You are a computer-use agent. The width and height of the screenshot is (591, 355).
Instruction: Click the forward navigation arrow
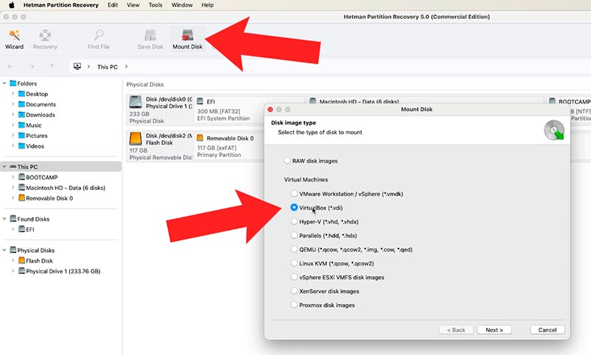(x=31, y=67)
